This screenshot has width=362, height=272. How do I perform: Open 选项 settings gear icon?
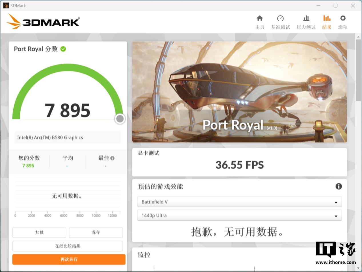pyautogui.click(x=343, y=19)
